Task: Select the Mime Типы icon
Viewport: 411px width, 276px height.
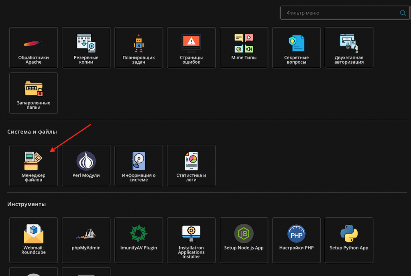Action: pyautogui.click(x=244, y=48)
